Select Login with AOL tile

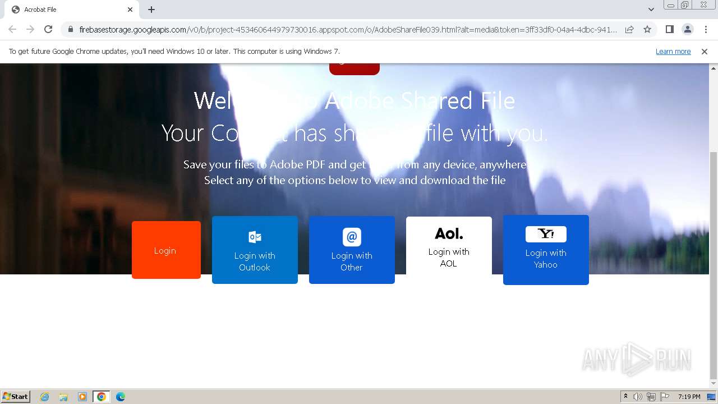coord(449,246)
